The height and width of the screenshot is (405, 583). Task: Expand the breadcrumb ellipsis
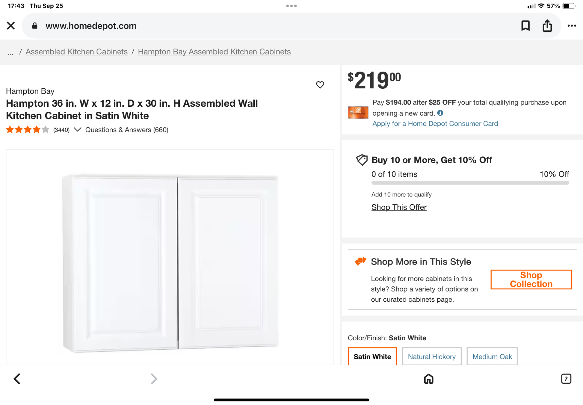[x=11, y=53]
